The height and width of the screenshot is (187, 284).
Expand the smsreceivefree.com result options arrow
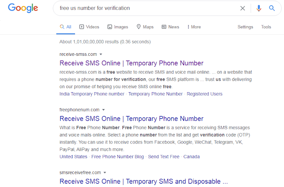tap(105, 172)
